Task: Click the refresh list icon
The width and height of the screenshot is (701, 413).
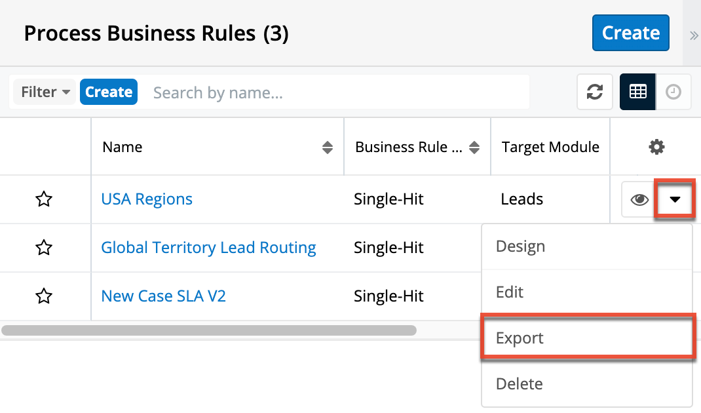Action: [x=594, y=92]
